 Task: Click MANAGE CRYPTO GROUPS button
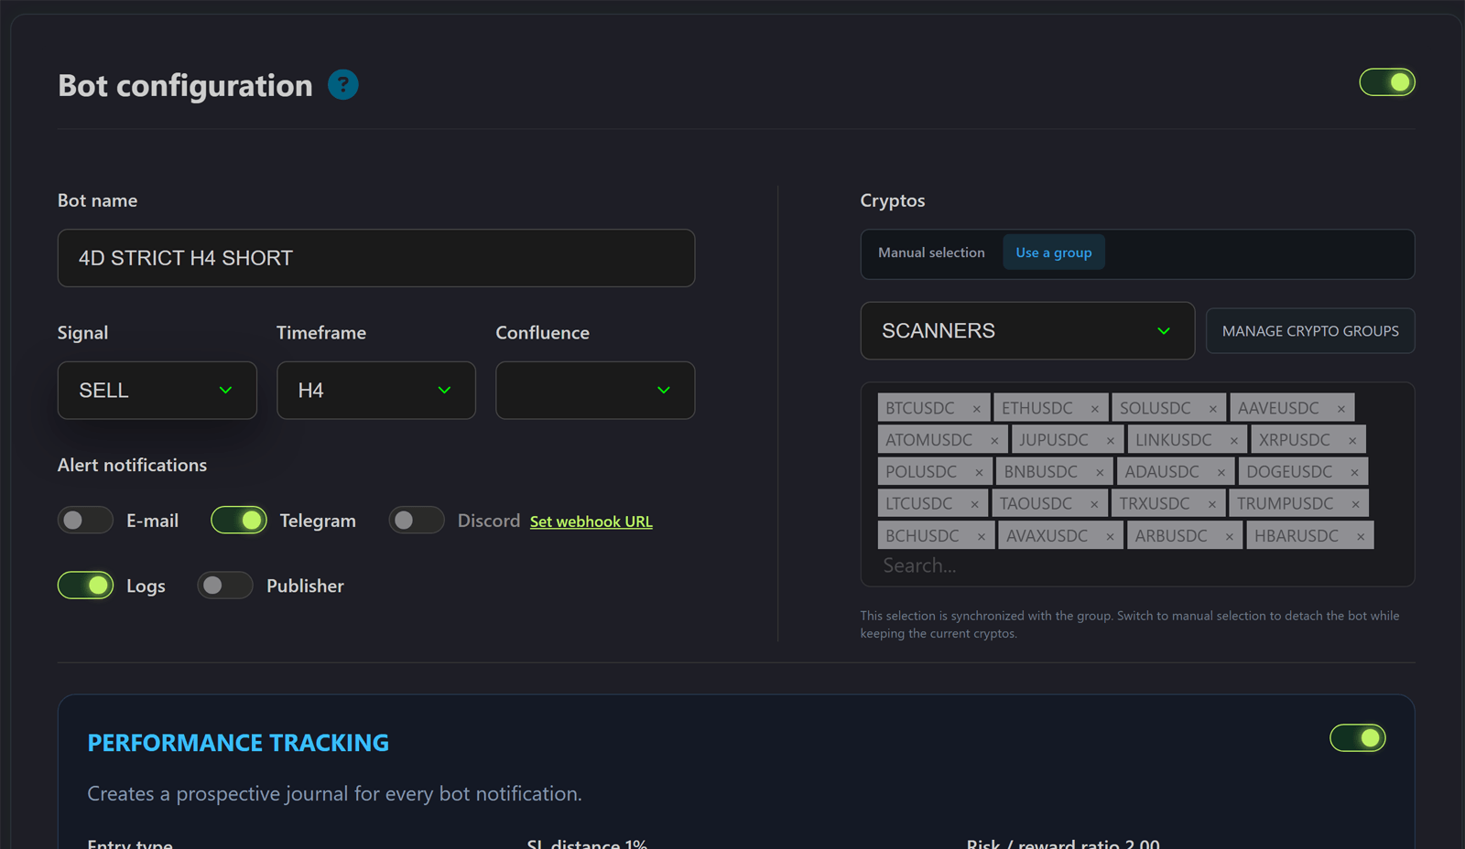coord(1310,331)
